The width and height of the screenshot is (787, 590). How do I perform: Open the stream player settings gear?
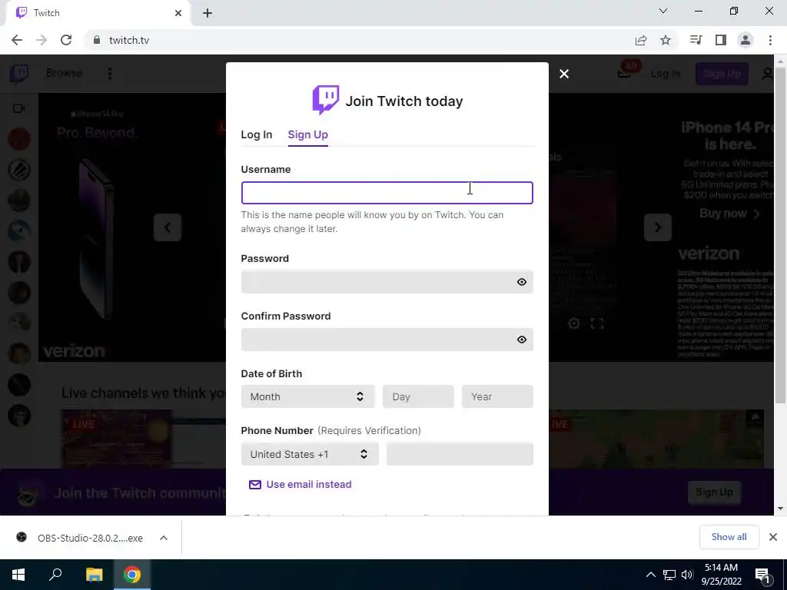pos(574,323)
